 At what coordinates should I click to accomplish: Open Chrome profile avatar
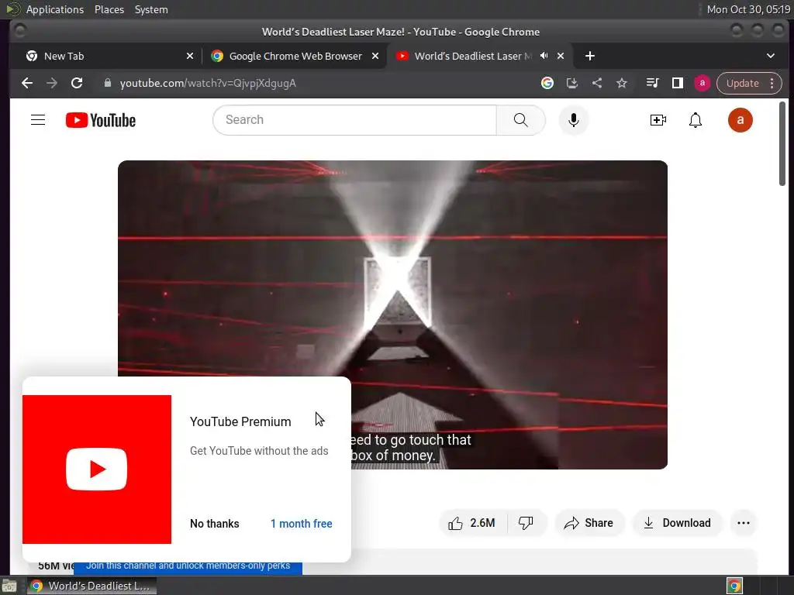tap(703, 83)
